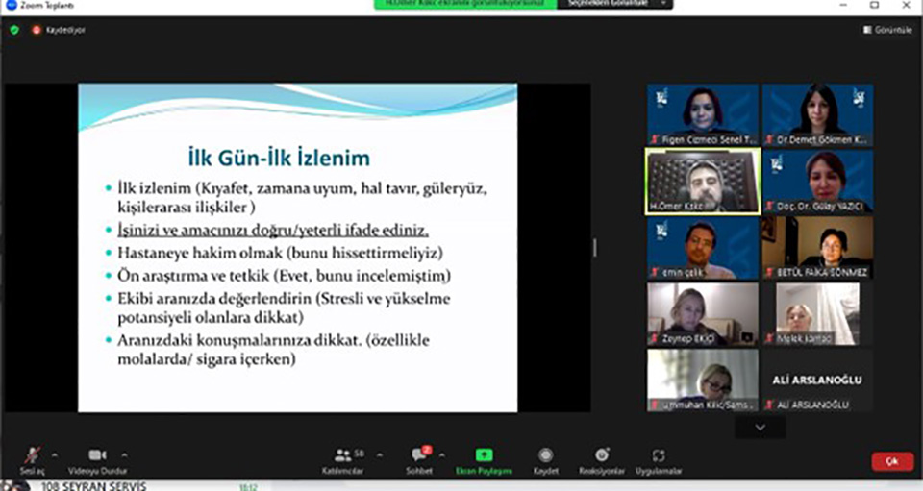Open the Katılımcılar participants panel
The height and width of the screenshot is (491, 923).
click(x=343, y=457)
